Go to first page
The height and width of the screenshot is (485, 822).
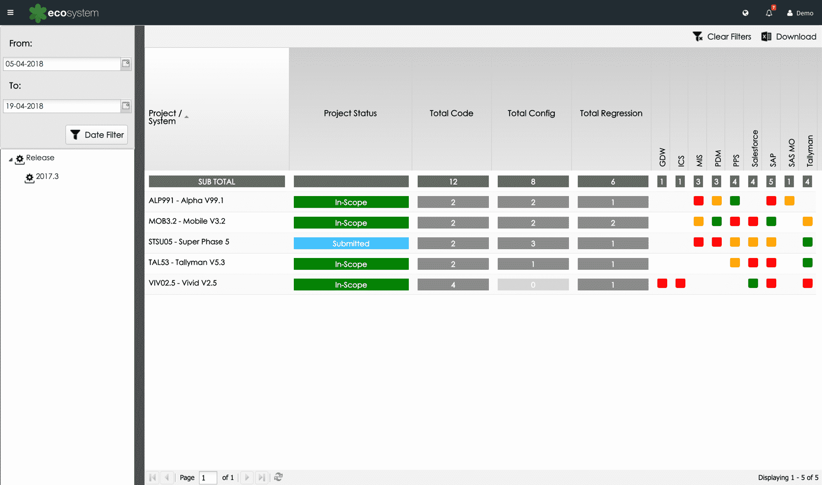(x=153, y=477)
